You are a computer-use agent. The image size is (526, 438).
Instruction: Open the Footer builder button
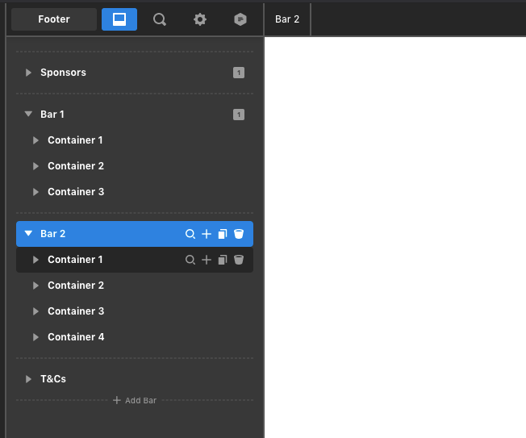[54, 19]
